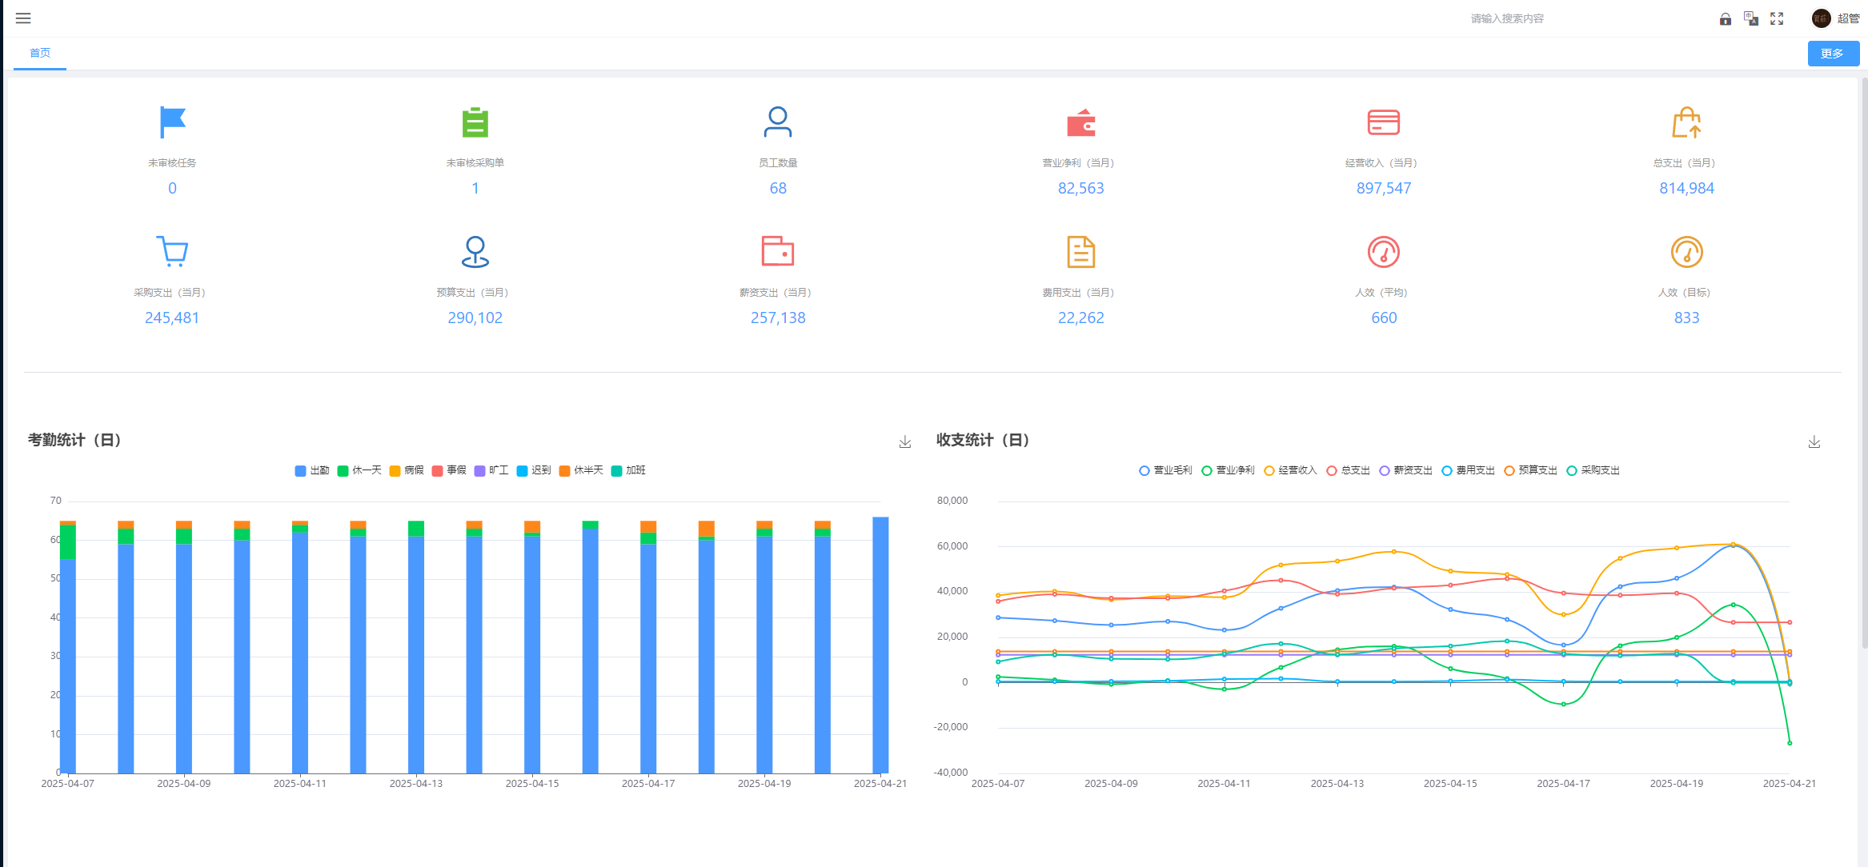Switch to the 首页 tab
This screenshot has height=867, width=1868.
tap(40, 53)
